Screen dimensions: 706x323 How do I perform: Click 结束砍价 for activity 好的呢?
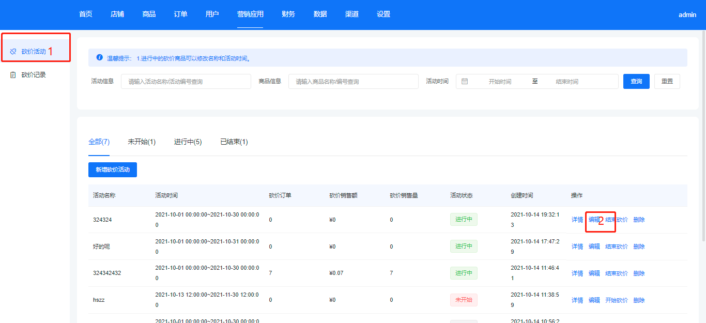point(617,247)
